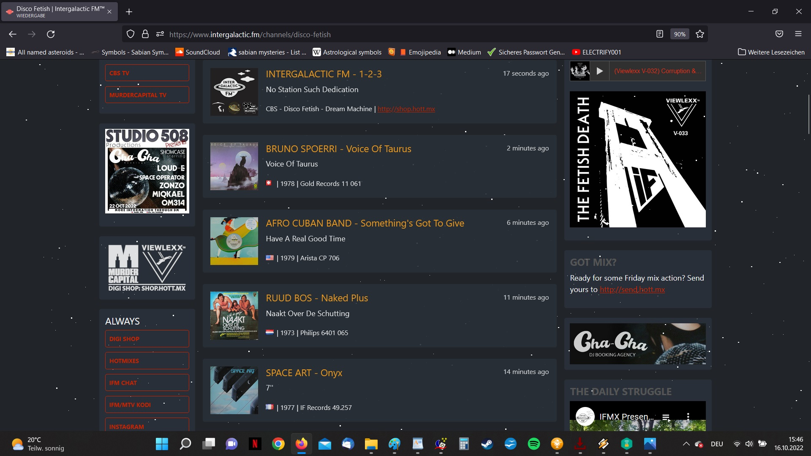Reload the page with the refresh icon

click(x=51, y=34)
